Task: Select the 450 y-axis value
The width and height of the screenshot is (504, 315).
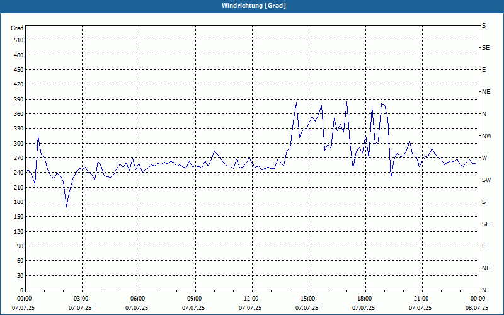Action: click(19, 70)
